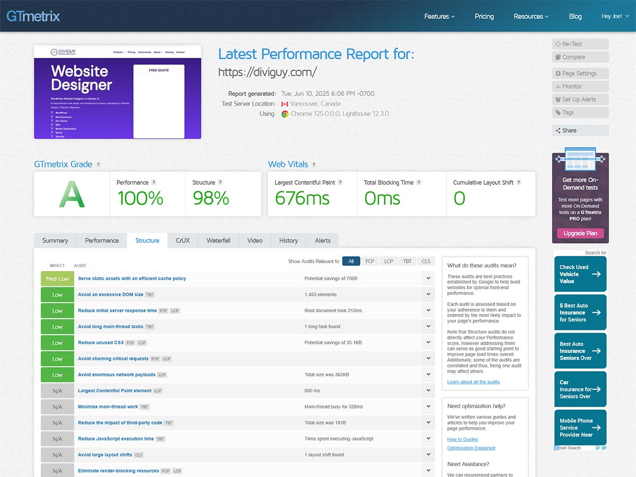Filter audits by CLS

coord(426,261)
